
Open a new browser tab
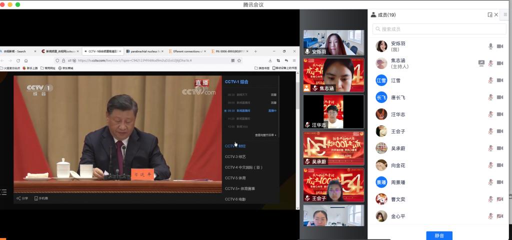pos(255,51)
